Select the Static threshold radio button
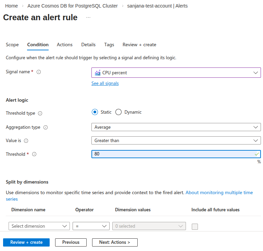263x251 pixels. 95,112
